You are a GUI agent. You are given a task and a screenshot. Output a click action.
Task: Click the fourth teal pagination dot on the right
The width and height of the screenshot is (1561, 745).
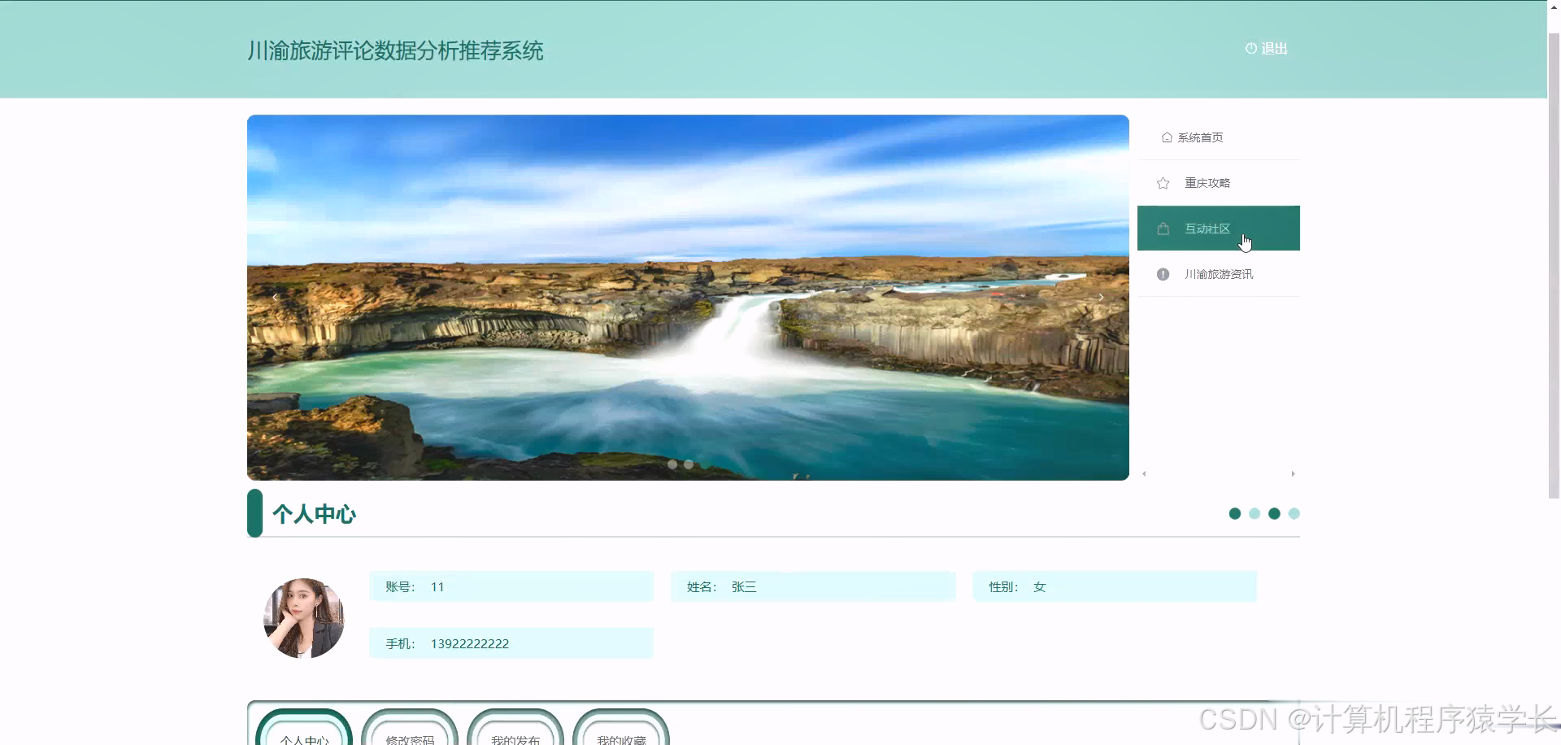tap(1294, 513)
